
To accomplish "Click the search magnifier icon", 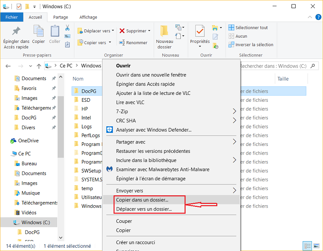I will (x=313, y=66).
